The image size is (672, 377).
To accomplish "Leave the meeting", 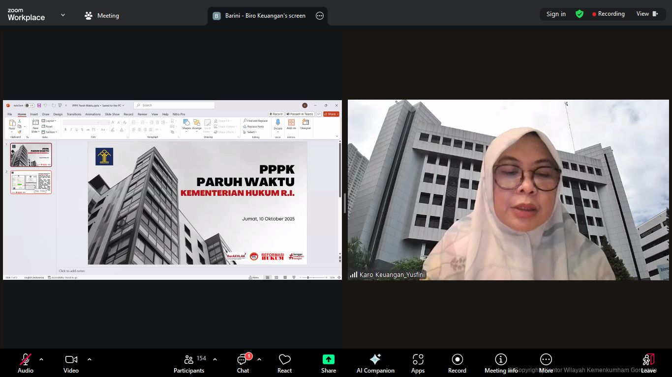I will 648,364.
